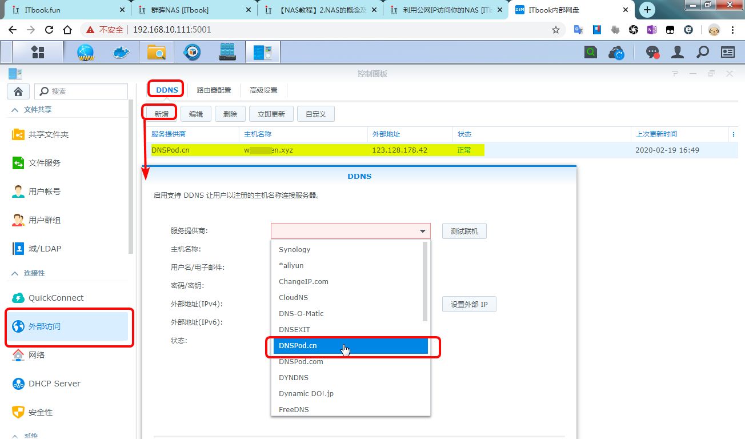Click the 编辑 button

pos(196,114)
